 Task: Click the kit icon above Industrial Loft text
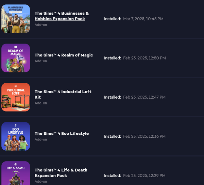pos(16,86)
